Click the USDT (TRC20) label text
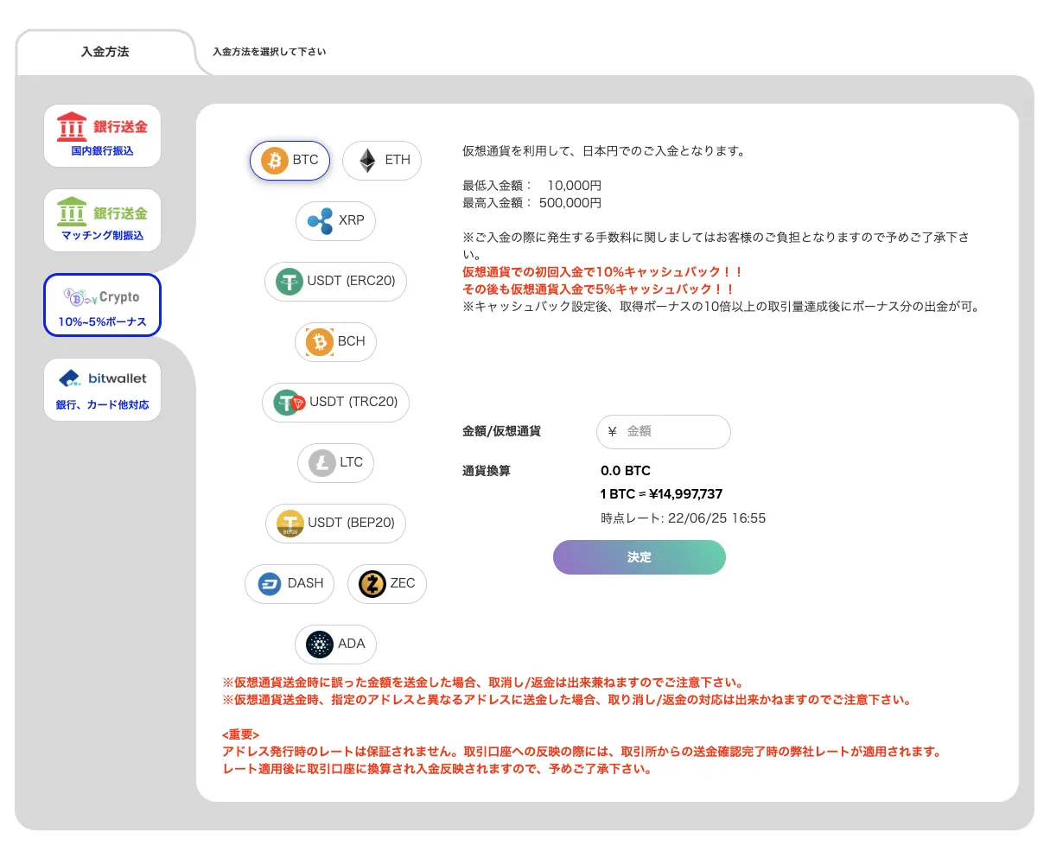1050x845 pixels. point(354,403)
